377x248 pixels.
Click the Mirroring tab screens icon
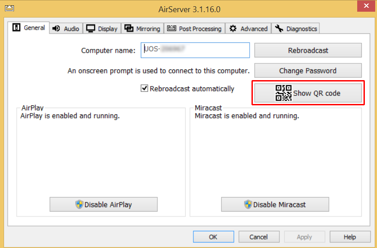click(x=129, y=28)
